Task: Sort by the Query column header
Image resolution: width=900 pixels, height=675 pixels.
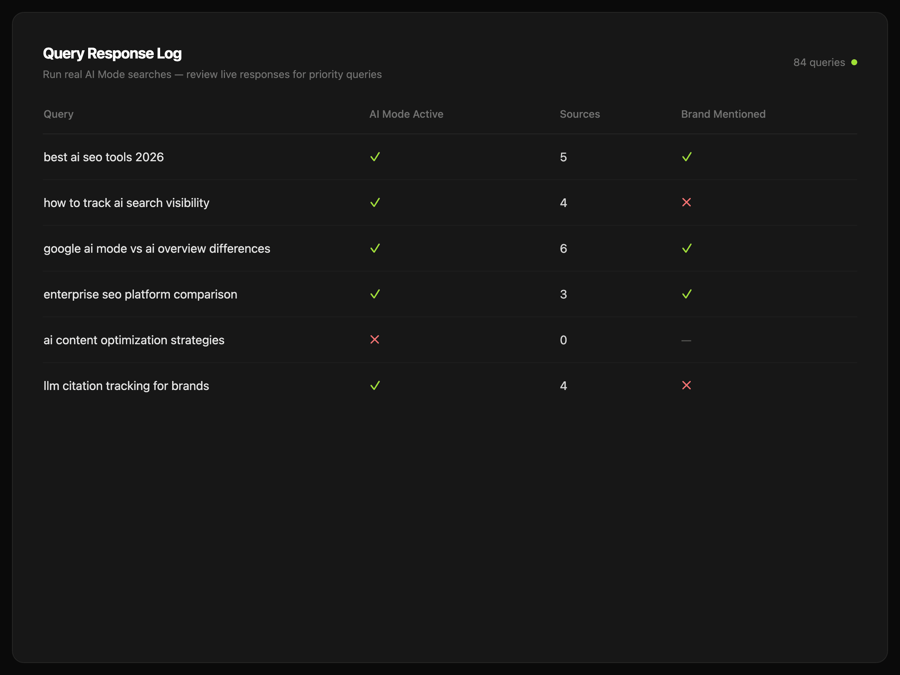Action: pyautogui.click(x=58, y=114)
